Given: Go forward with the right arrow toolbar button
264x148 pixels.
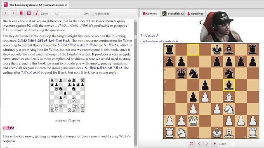Looking at the screenshot, I should [x=13, y=14].
